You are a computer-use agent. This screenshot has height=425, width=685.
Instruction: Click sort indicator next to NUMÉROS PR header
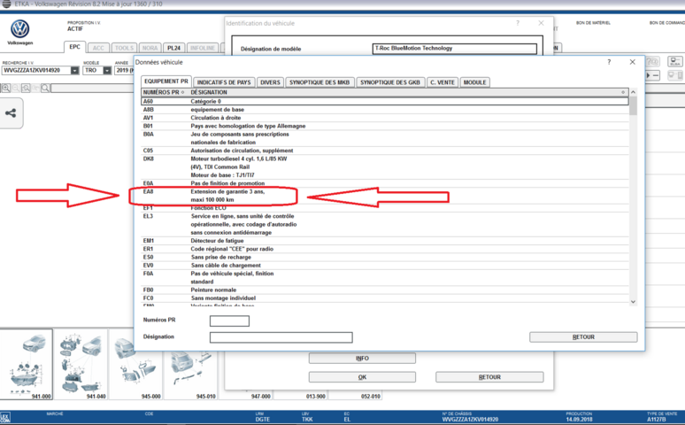click(x=182, y=92)
